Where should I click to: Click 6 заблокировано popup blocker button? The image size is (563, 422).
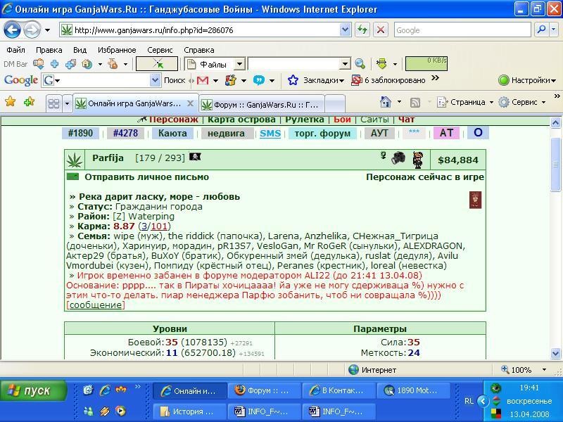coord(388,80)
